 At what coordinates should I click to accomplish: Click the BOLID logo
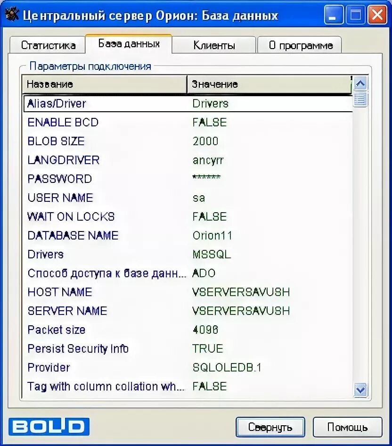tap(49, 427)
